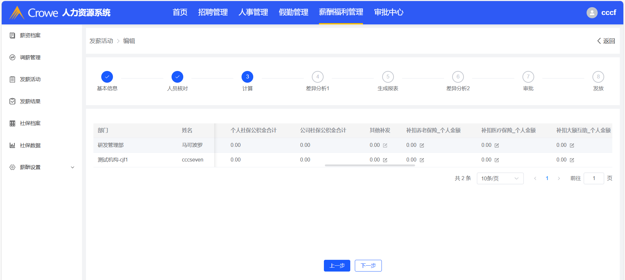Expand the 薪酬设置 sidebar menu
The width and height of the screenshot is (625, 280).
click(x=73, y=167)
